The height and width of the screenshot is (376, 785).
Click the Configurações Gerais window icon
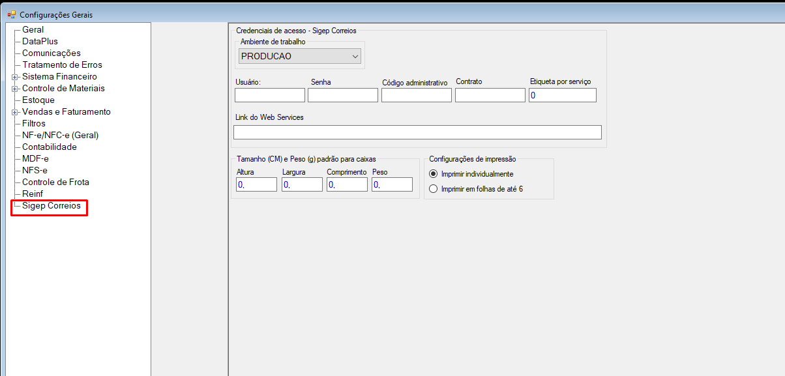[11, 14]
